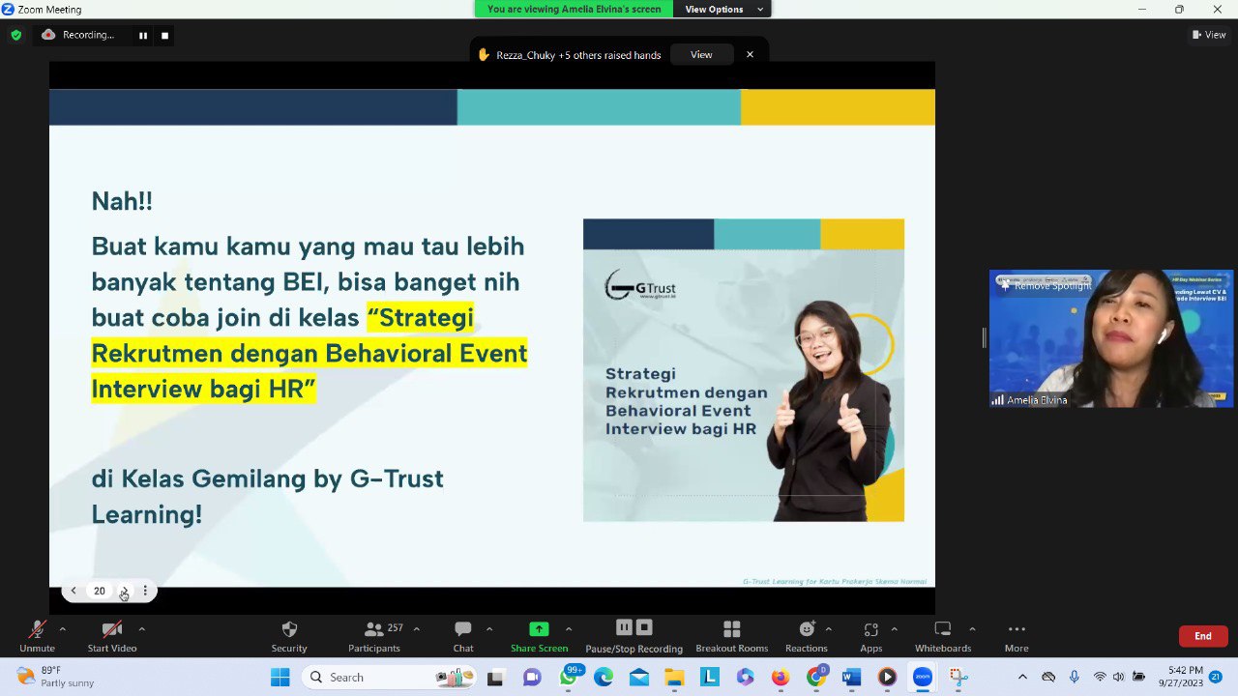Open the View Options dropdown
This screenshot has height=696, width=1238.
[x=722, y=9]
